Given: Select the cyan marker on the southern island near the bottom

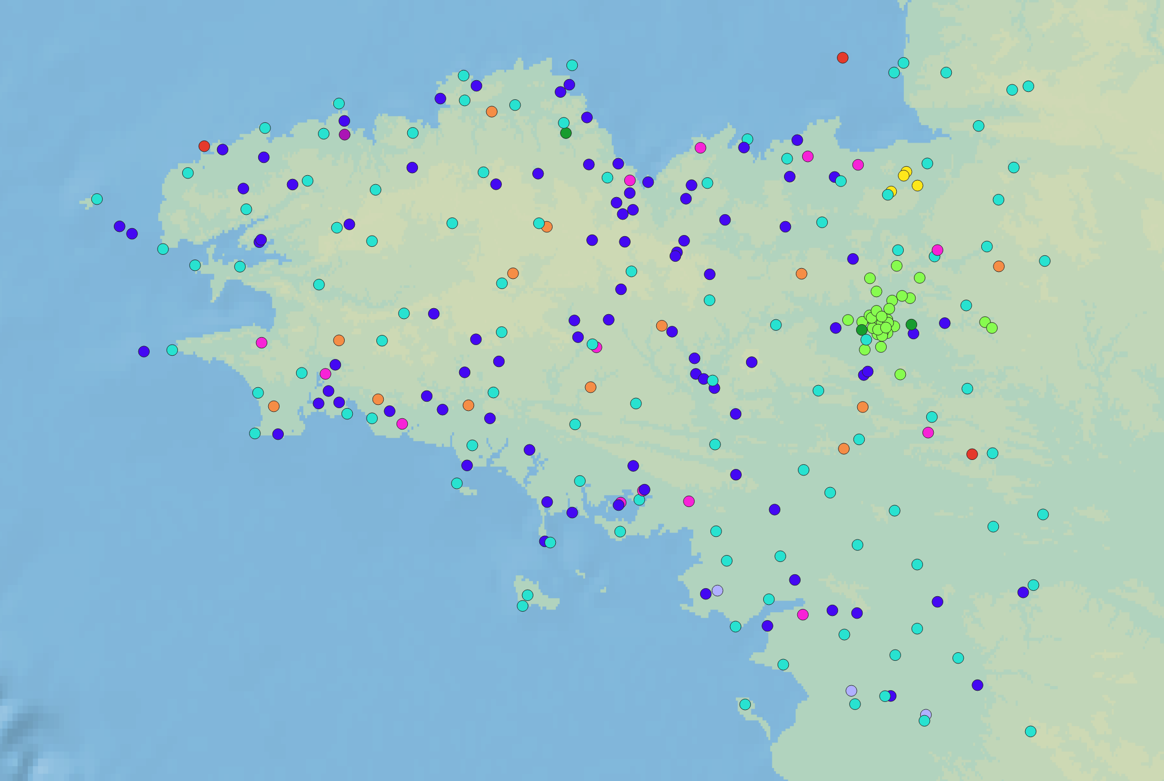Looking at the screenshot, I should [745, 705].
